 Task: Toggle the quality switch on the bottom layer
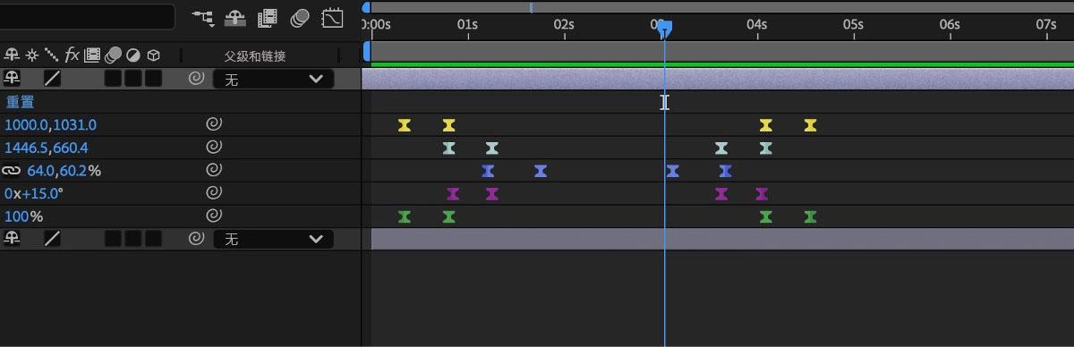coord(53,239)
